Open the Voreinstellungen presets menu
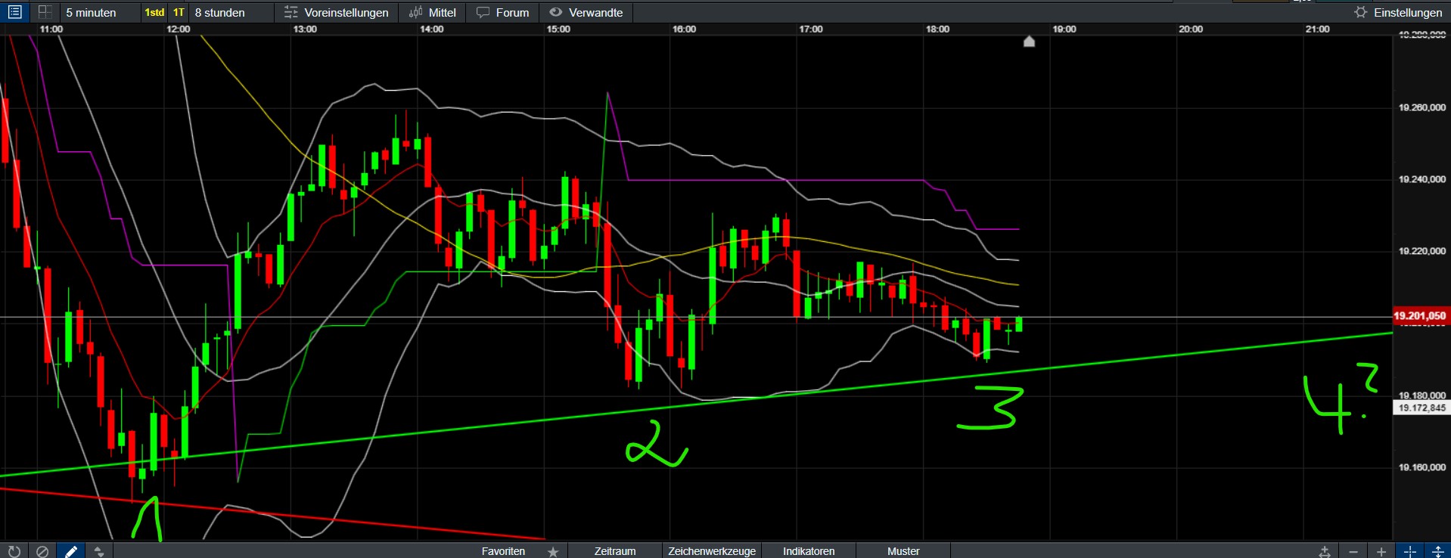1451x558 pixels. [x=337, y=12]
